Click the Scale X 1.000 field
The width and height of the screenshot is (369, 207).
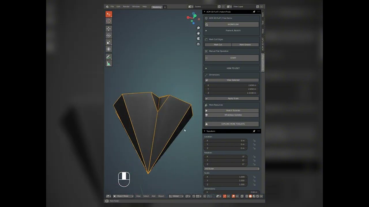(x=225, y=177)
